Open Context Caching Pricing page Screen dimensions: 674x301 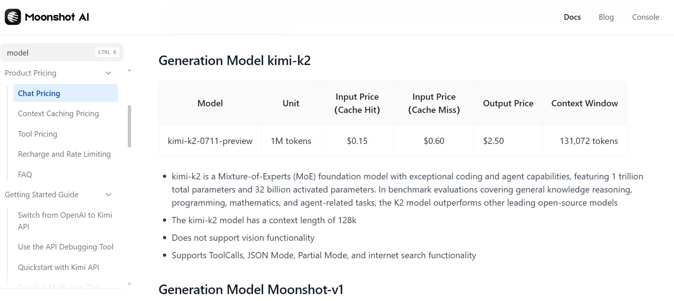coord(58,114)
